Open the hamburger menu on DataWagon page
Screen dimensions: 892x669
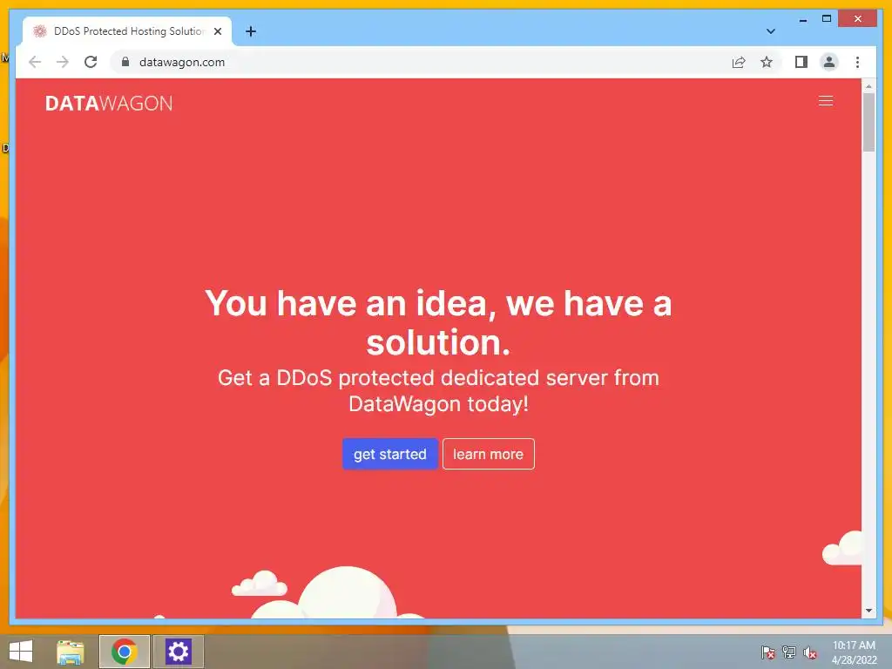(826, 101)
